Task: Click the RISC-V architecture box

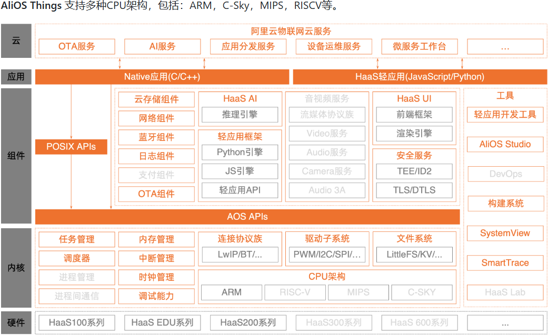Action: 295,292
